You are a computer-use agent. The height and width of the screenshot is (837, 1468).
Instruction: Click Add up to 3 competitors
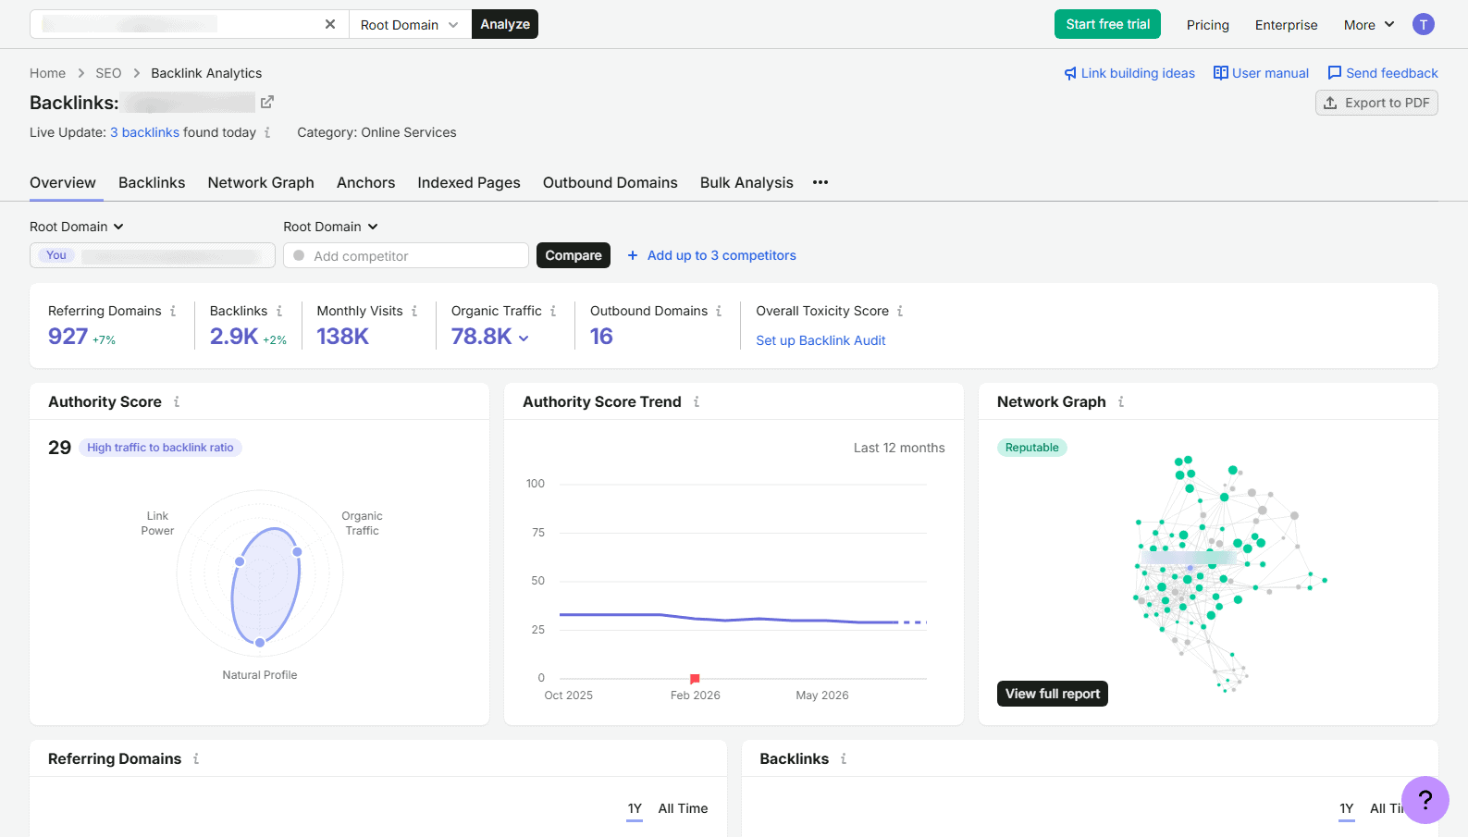tap(711, 255)
